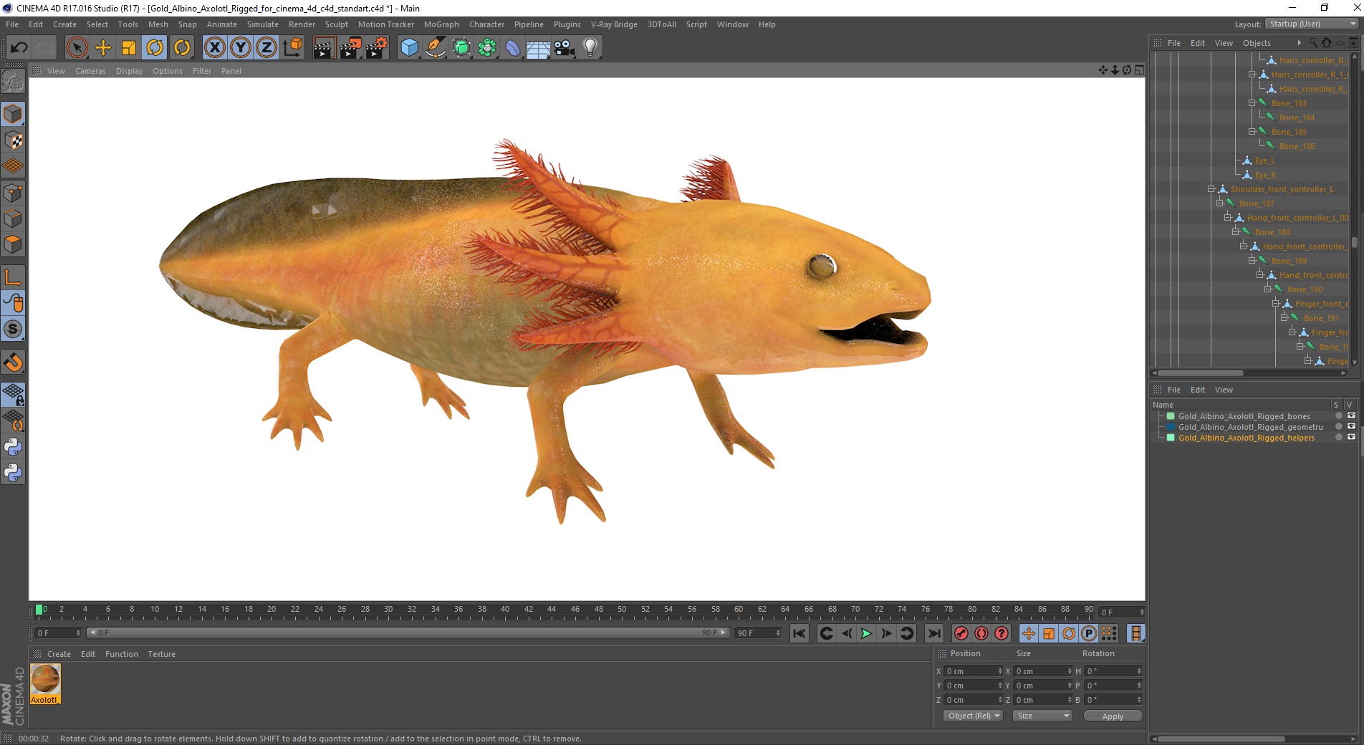Add a Cube primitive object
1364x745 pixels.
409,48
